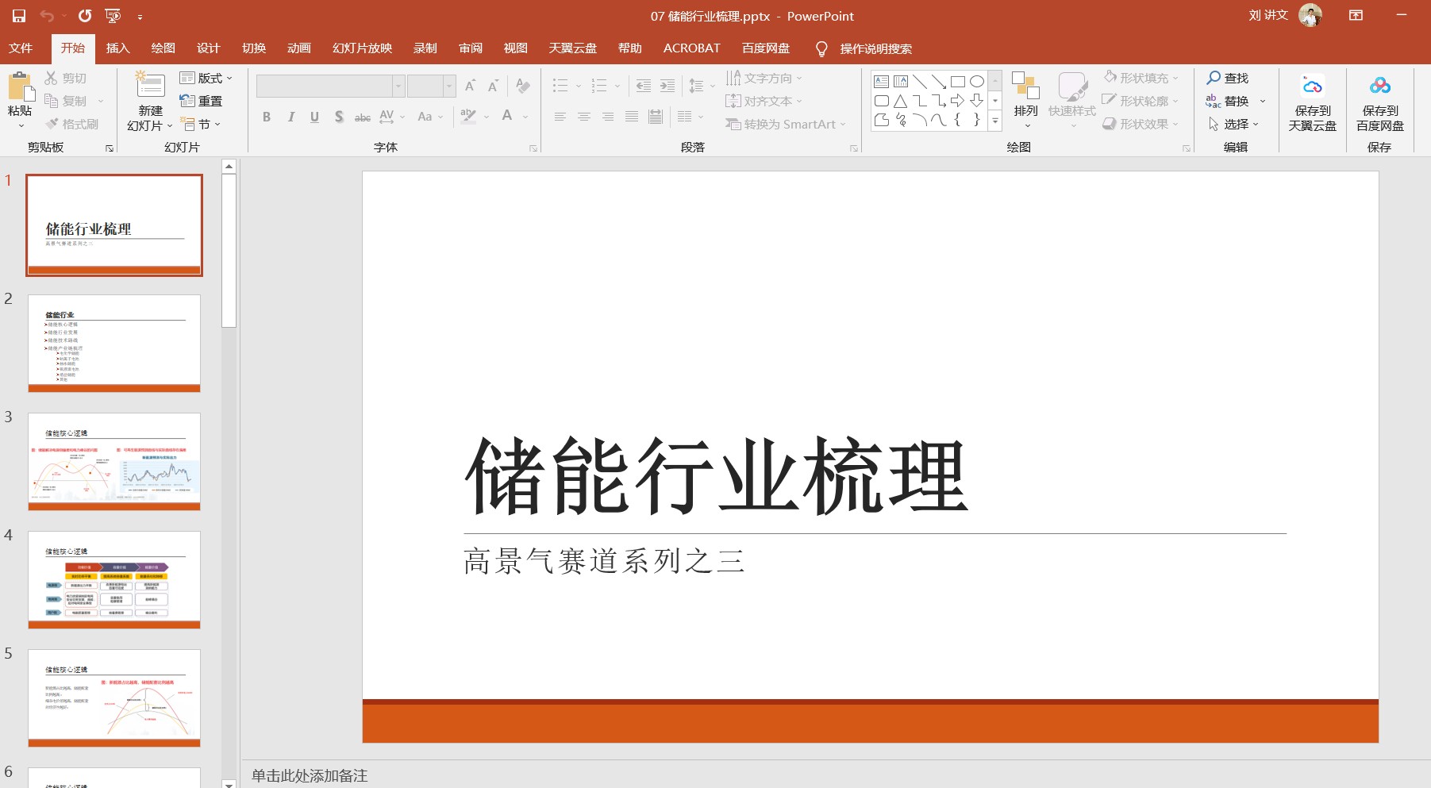
Task: Start slideshow from beginning icon in title bar
Action: click(x=113, y=16)
